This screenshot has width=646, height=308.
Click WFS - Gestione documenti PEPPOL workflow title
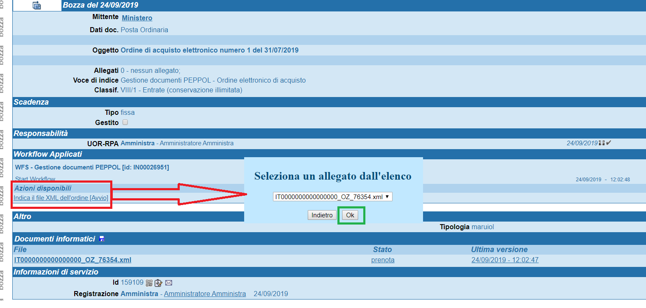[92, 167]
